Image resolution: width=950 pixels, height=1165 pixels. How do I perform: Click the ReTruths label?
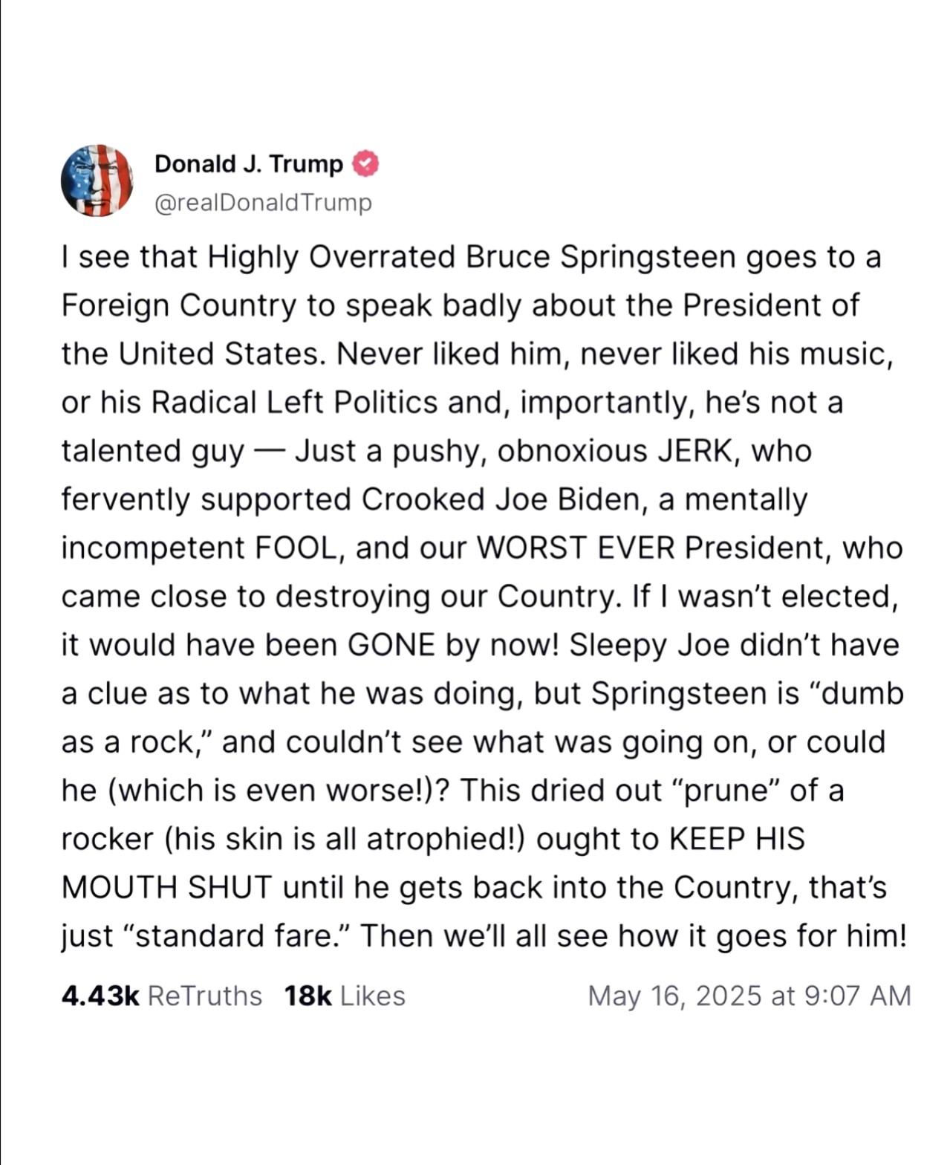[x=205, y=996]
